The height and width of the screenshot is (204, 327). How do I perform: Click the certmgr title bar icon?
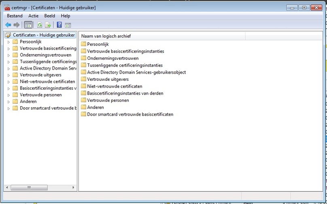[7, 8]
